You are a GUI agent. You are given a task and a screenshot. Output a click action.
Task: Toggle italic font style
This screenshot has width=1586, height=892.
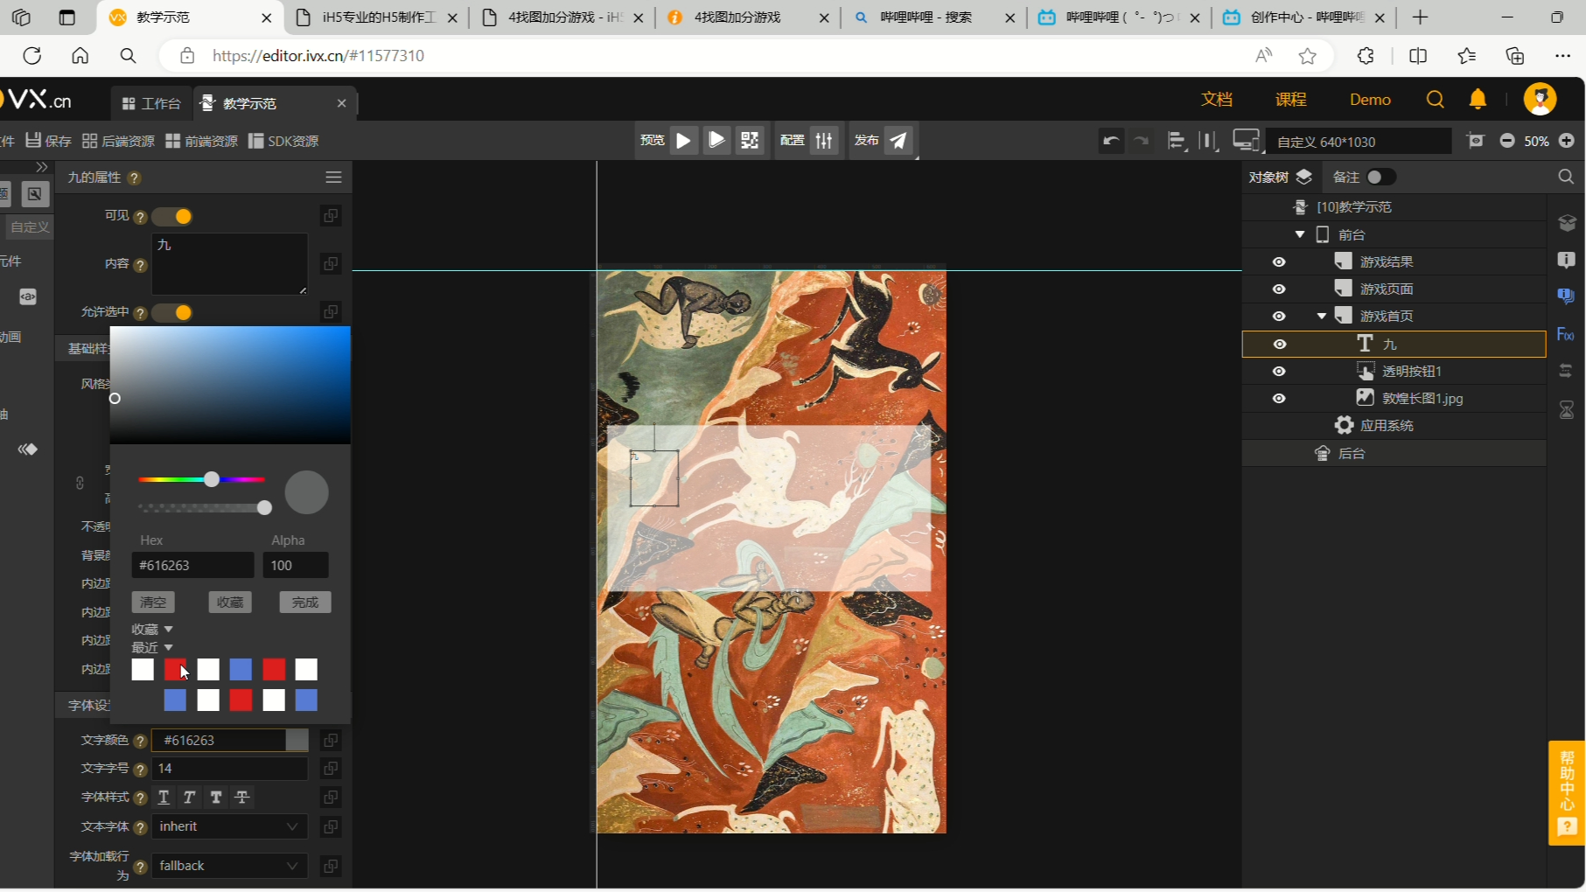click(189, 797)
